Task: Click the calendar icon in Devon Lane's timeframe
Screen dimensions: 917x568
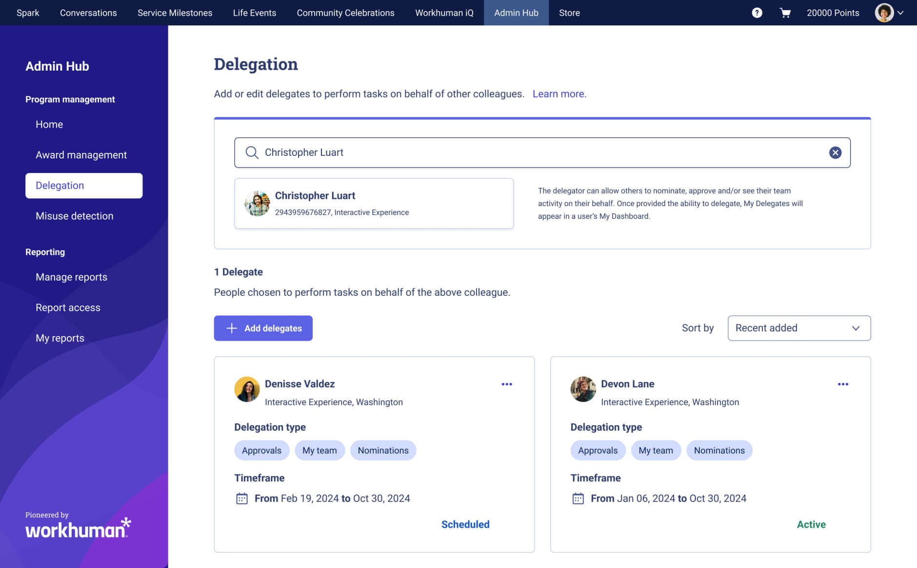Action: pyautogui.click(x=578, y=498)
